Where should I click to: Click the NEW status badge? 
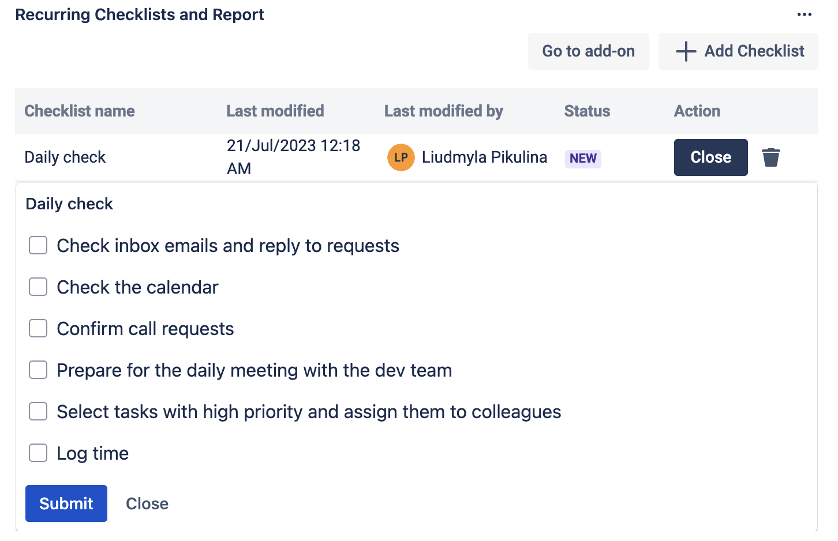(583, 159)
